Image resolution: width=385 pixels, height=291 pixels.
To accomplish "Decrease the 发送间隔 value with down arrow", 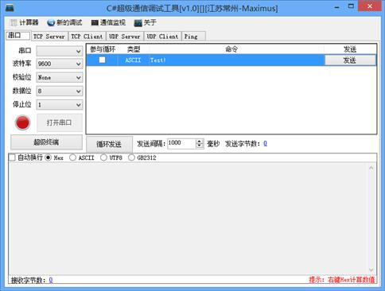I will [x=200, y=146].
